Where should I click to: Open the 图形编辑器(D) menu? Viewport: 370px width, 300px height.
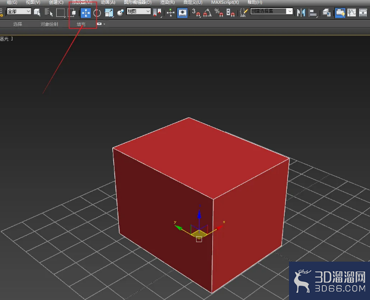coord(138,2)
